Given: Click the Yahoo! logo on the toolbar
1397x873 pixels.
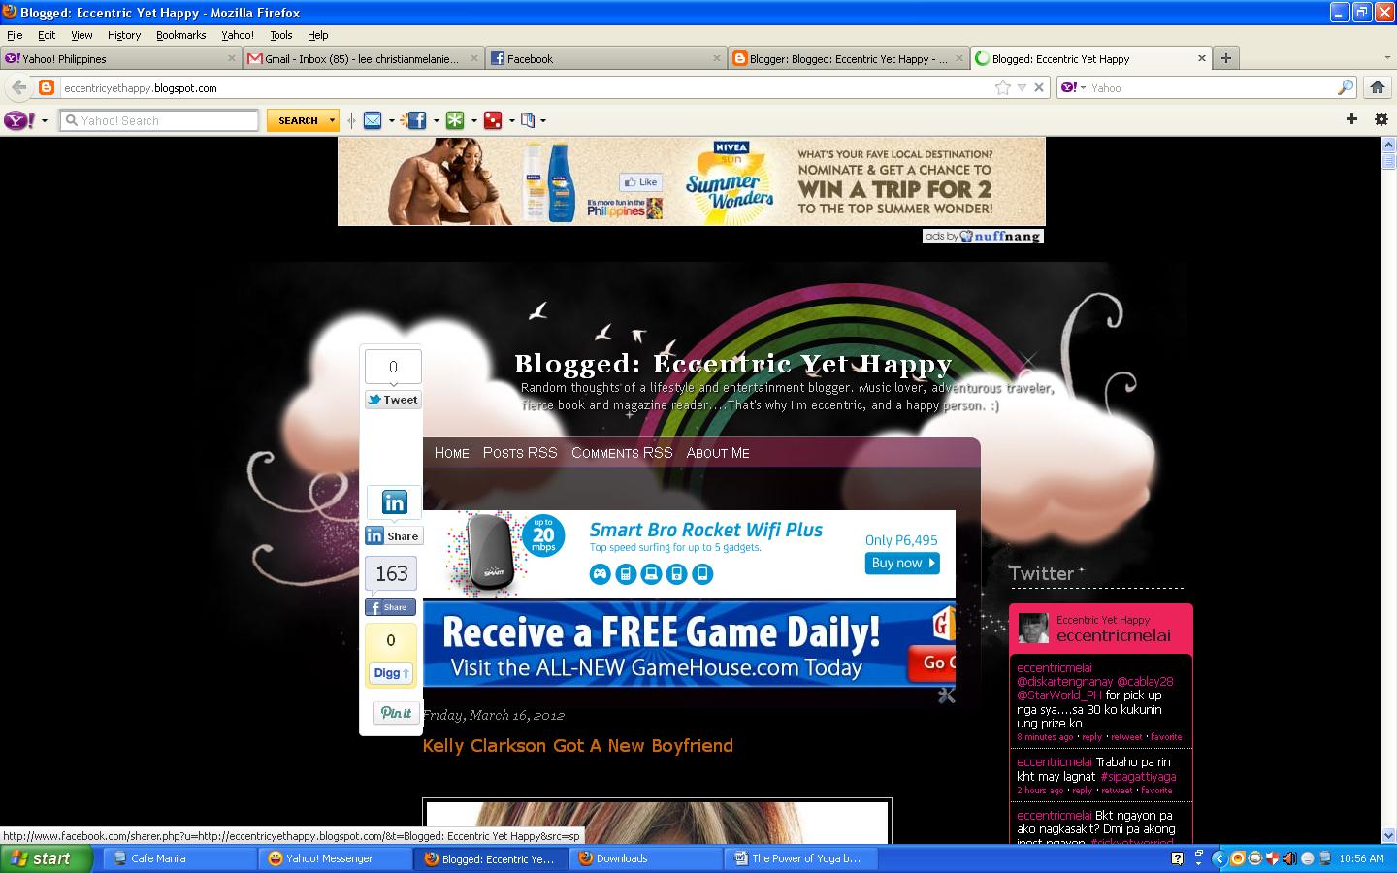Looking at the screenshot, I should tap(18, 120).
